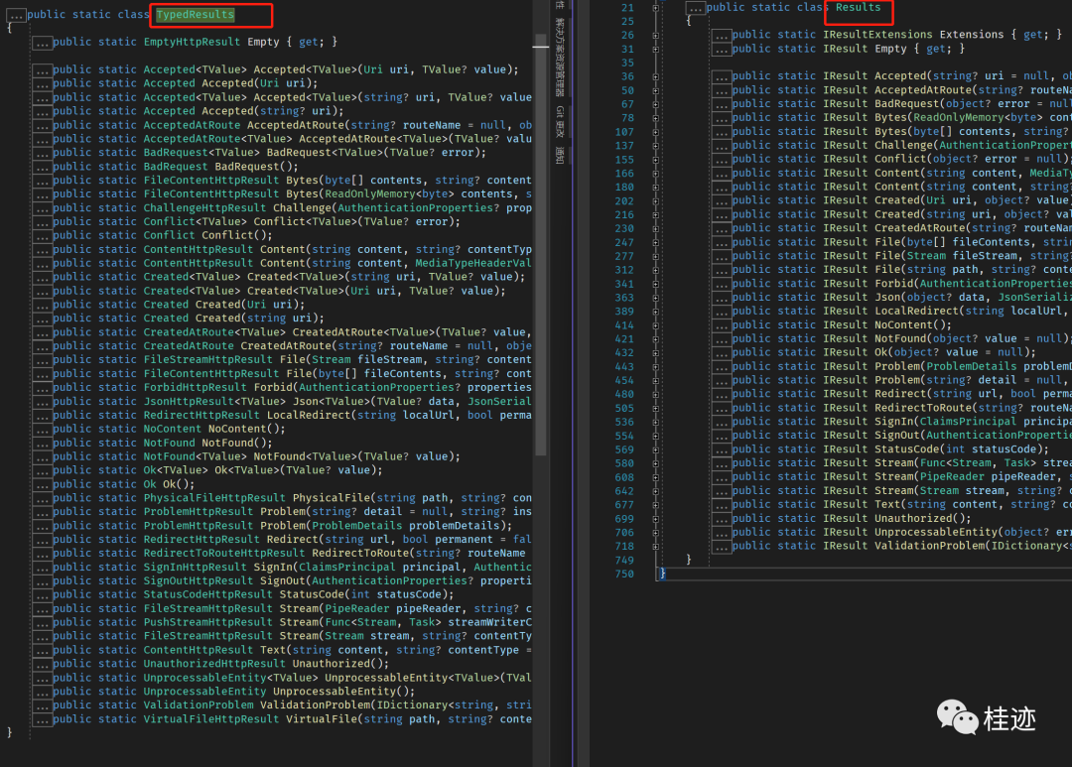Toggle the outlining plus at line 569

(656, 449)
